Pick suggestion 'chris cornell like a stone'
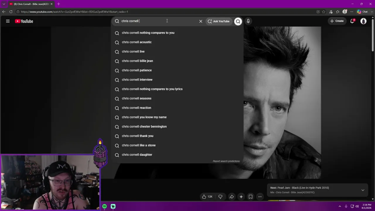375x211 pixels. click(177, 145)
